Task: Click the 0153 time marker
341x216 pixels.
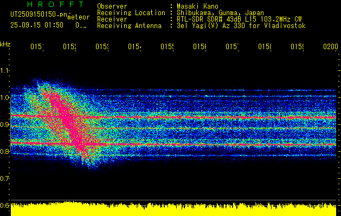Action: (x=102, y=47)
